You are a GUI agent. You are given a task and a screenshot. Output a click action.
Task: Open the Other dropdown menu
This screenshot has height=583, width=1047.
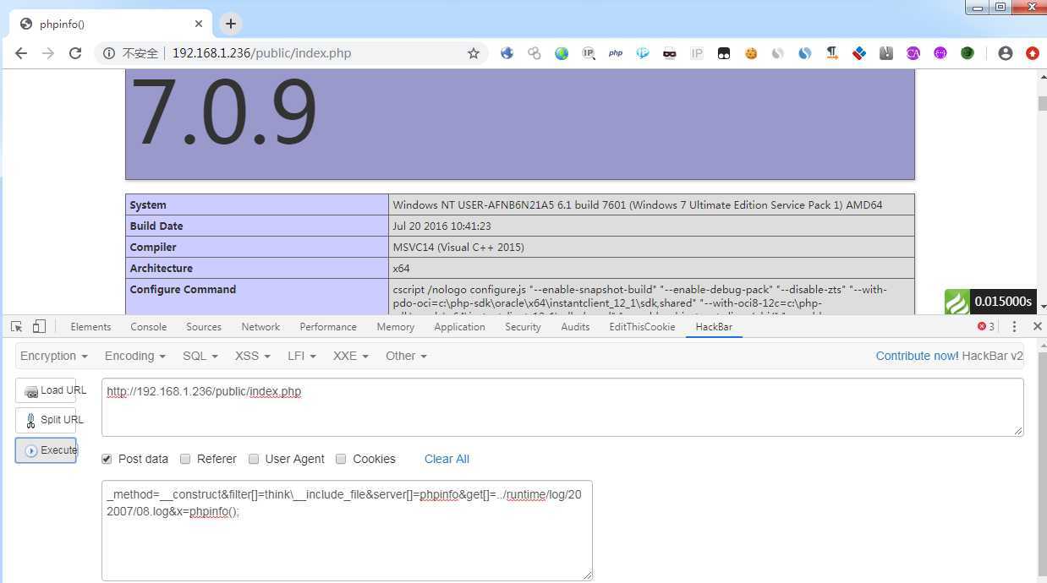click(406, 356)
